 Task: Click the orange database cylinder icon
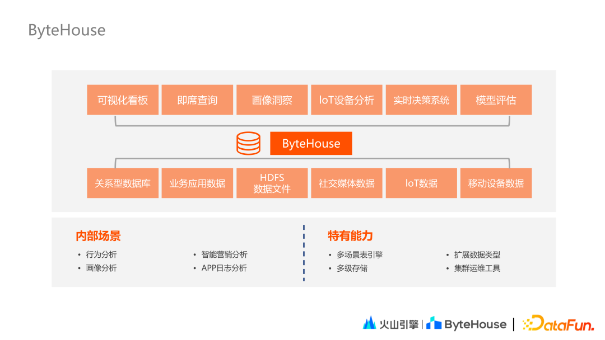click(248, 143)
